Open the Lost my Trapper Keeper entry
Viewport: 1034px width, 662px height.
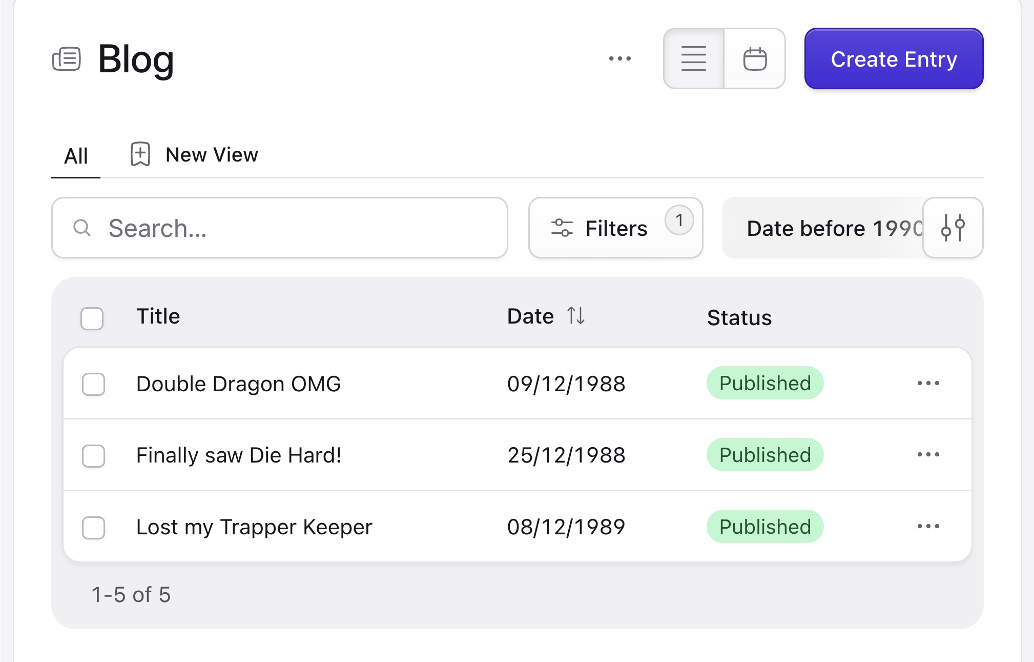[x=254, y=527]
